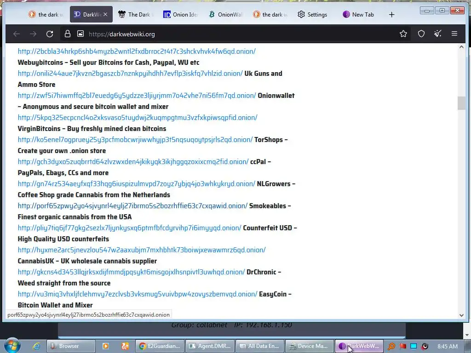Open the ccPal onion link
The height and width of the screenshot is (353, 471).
click(133, 162)
